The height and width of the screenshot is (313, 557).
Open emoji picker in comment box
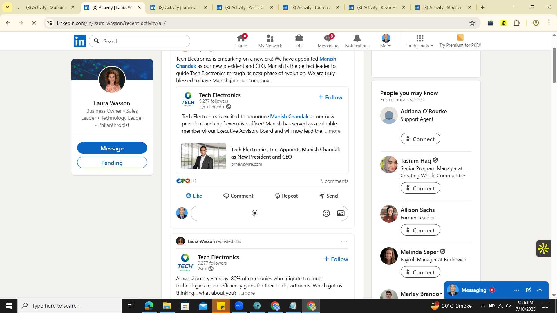[x=326, y=213]
